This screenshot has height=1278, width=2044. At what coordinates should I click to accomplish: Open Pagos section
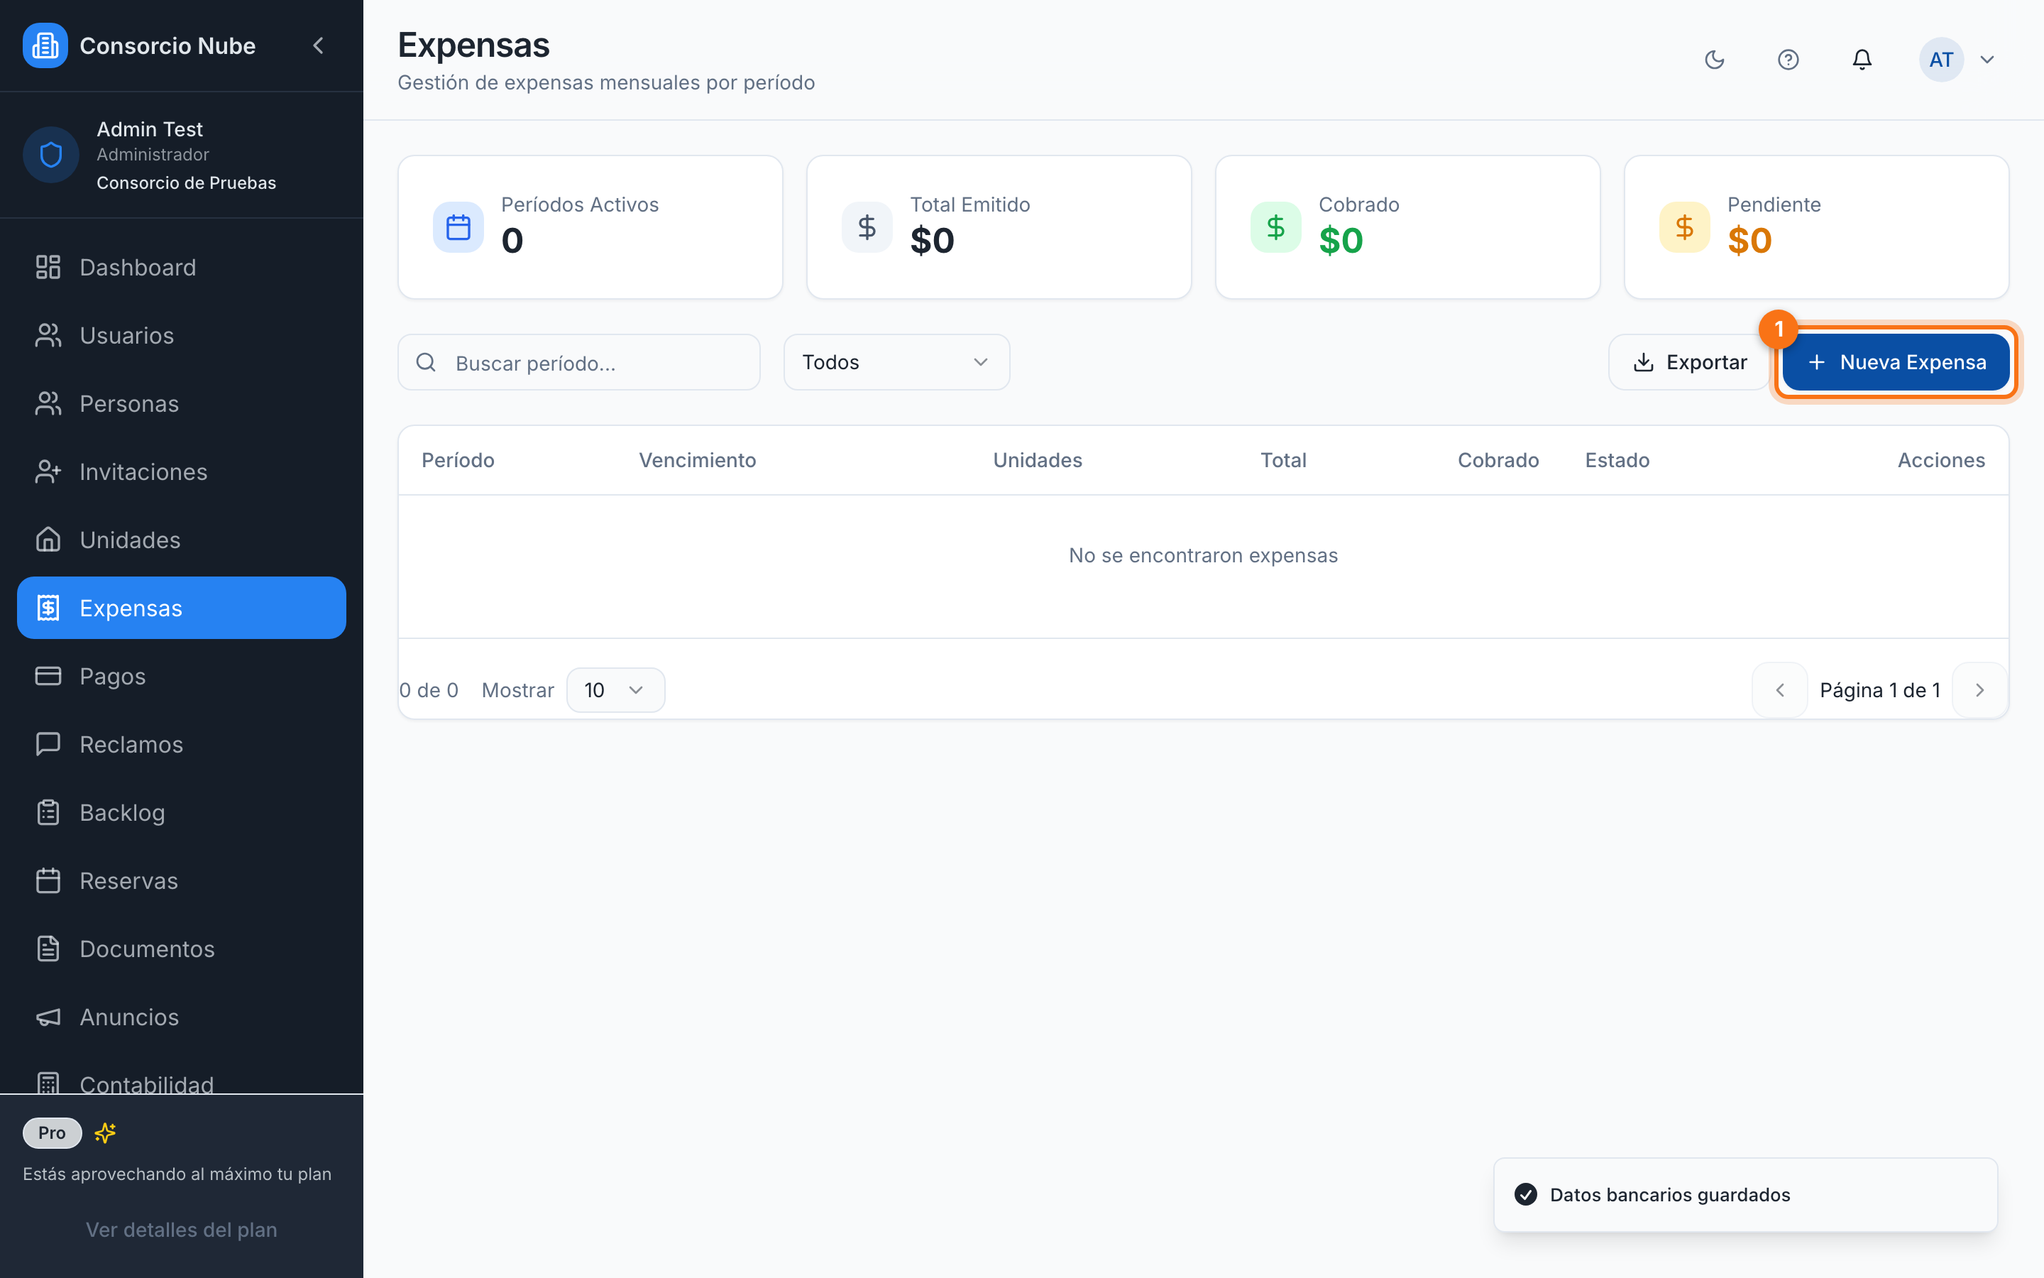point(182,676)
